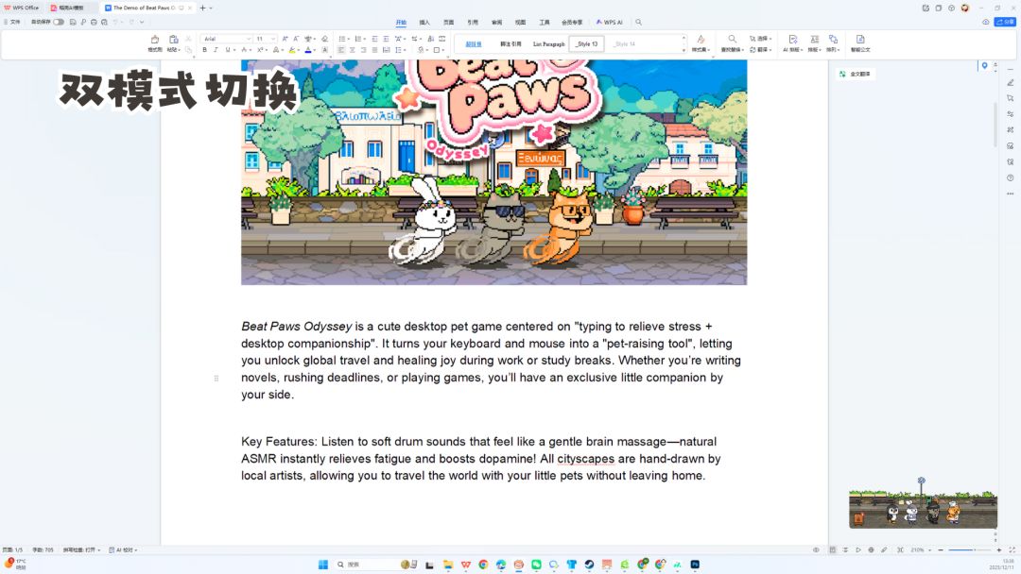Open the 文件 (File) menu button
Screen dimensions: 1021x574
click(12, 22)
